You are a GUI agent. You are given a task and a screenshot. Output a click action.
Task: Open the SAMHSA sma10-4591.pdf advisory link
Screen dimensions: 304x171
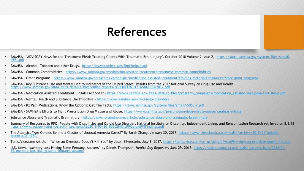[253, 57]
